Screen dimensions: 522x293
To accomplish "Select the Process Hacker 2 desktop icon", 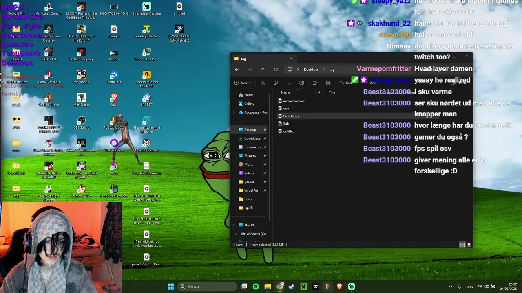I will click(x=147, y=54).
